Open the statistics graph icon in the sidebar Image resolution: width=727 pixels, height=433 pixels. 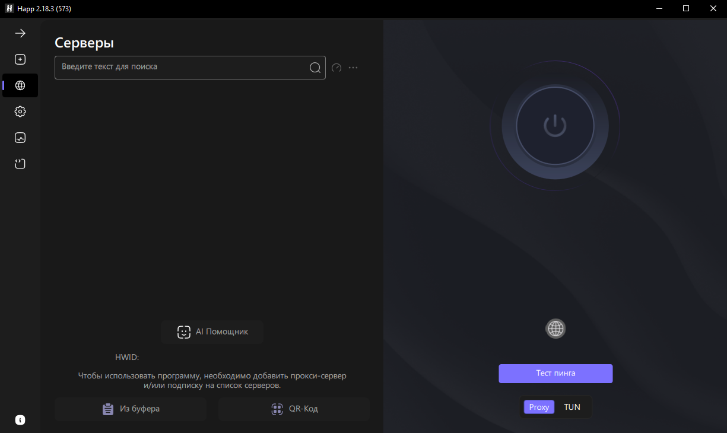click(20, 138)
